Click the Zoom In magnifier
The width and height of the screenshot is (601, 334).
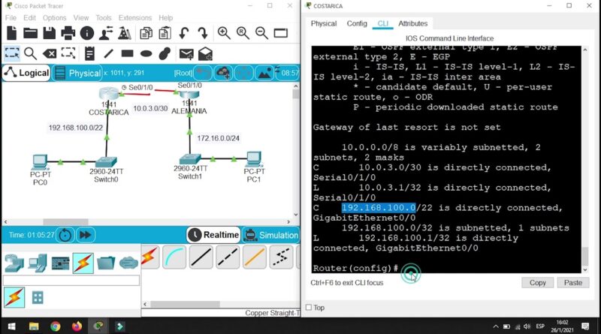coord(224,33)
